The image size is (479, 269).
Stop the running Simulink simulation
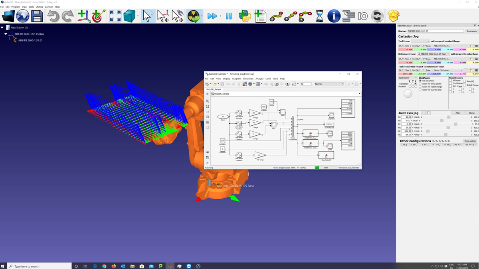(x=287, y=84)
